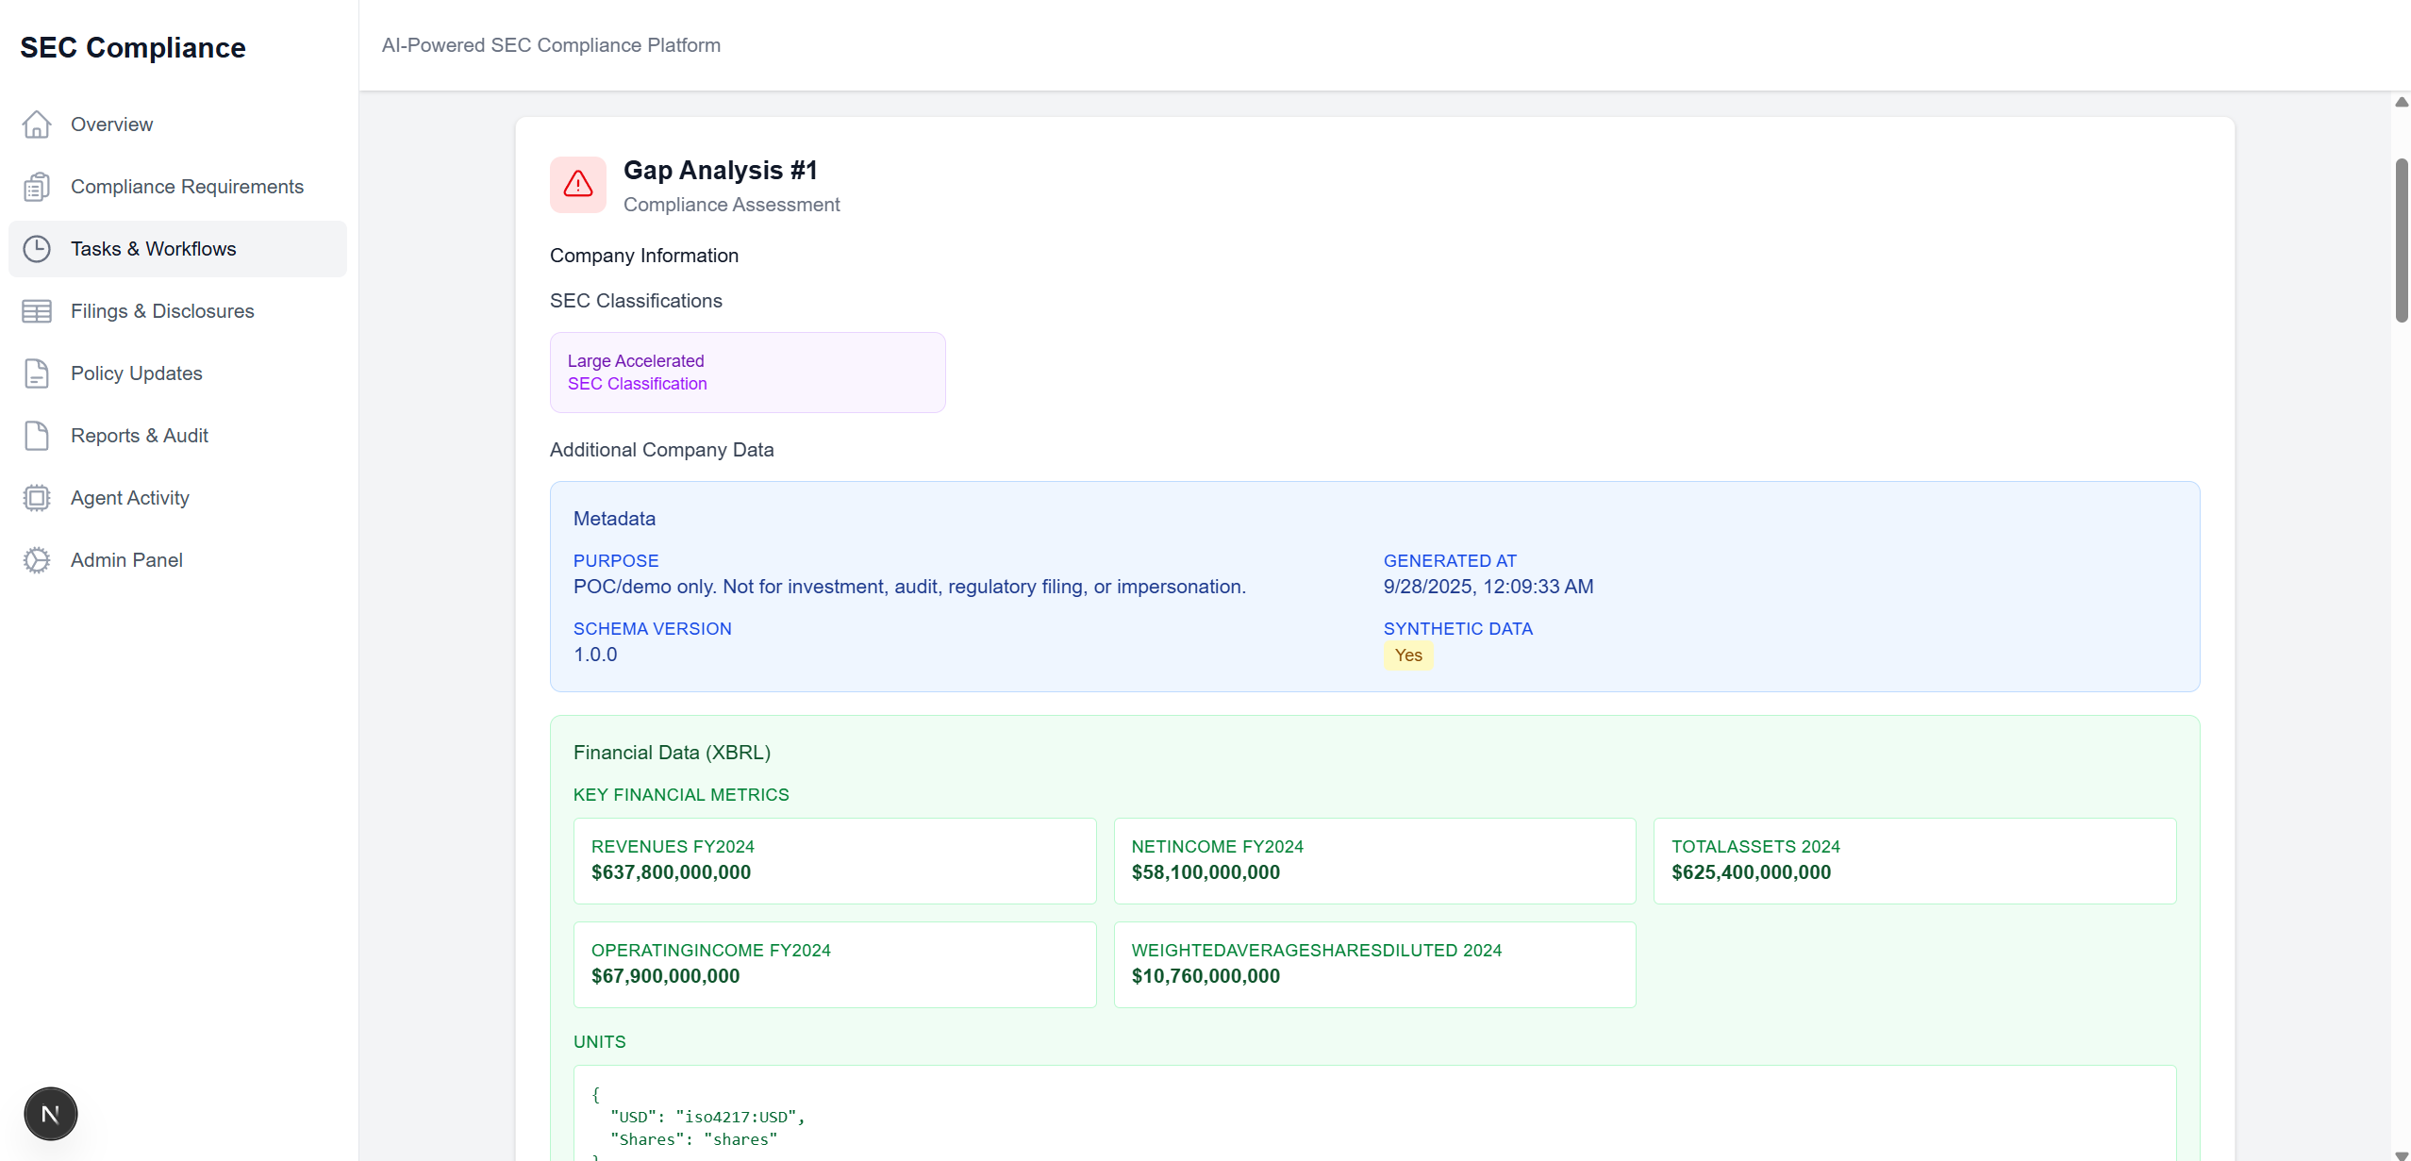This screenshot has height=1161, width=2411.
Task: Click the Policy Updates document icon
Action: [37, 373]
